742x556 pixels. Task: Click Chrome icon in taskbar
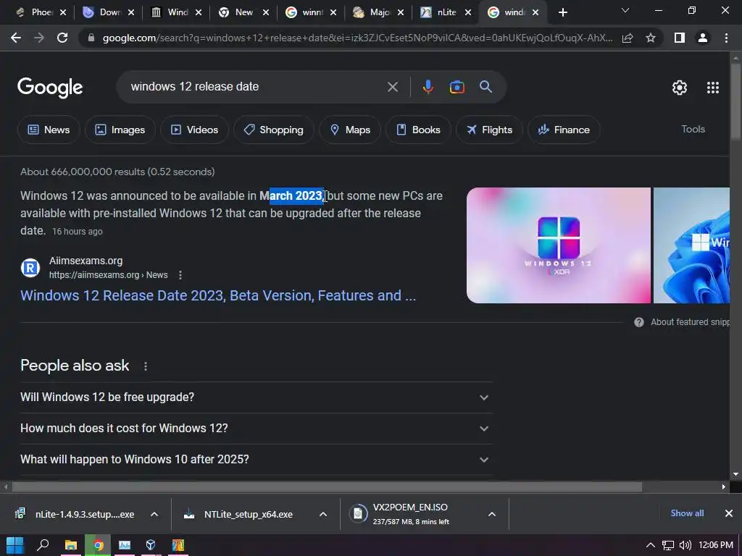[98, 545]
